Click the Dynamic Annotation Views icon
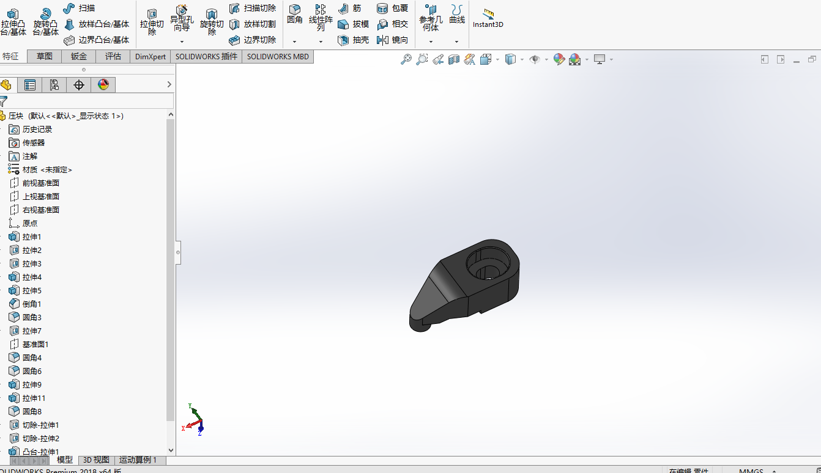The image size is (821, 473). coord(470,59)
